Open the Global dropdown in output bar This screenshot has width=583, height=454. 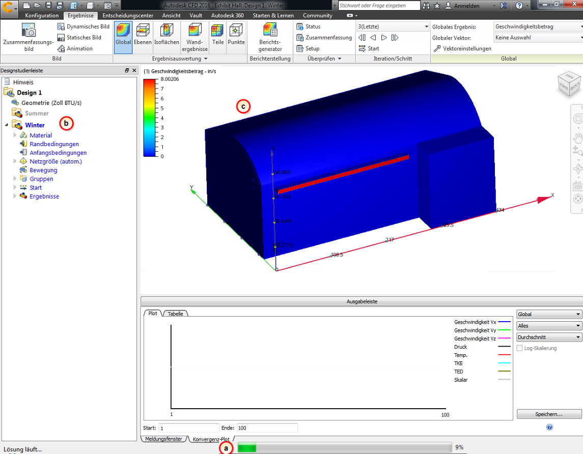(x=549, y=315)
